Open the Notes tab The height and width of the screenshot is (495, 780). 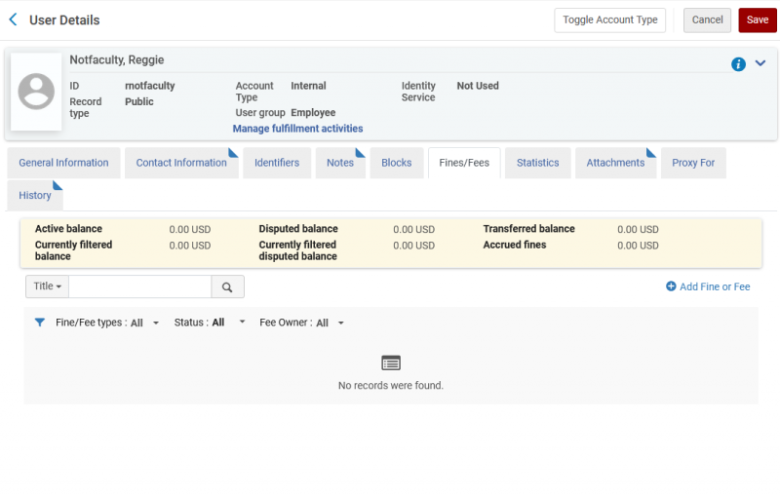340,163
